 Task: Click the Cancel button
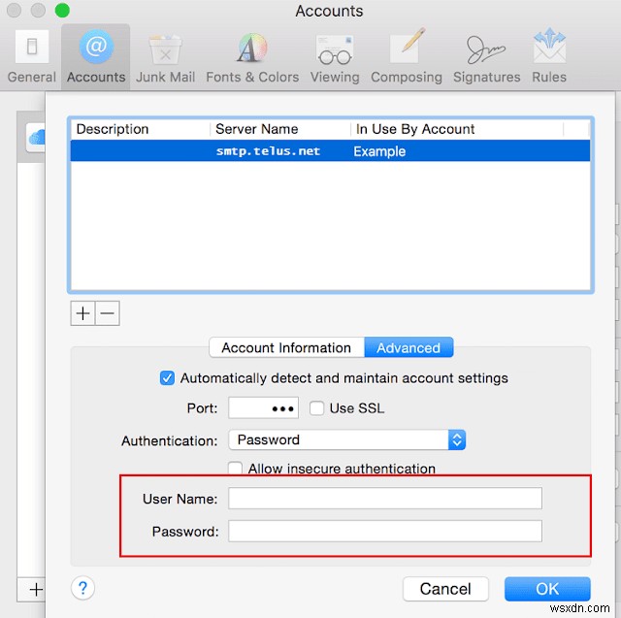pyautogui.click(x=445, y=589)
